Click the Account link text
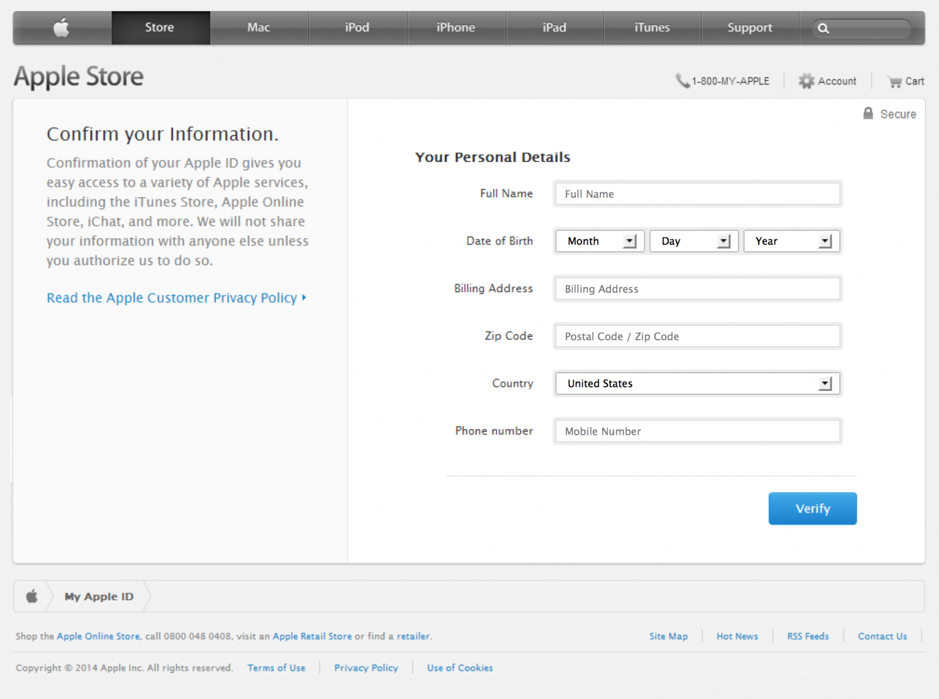The height and width of the screenshot is (699, 939). point(837,81)
